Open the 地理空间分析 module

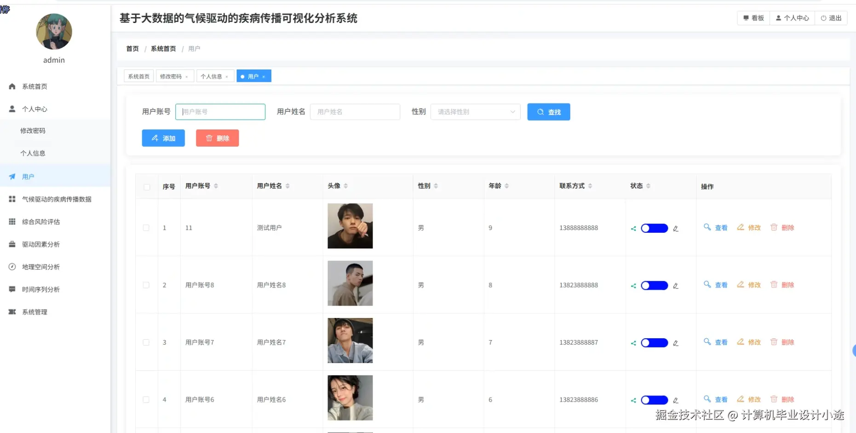tap(40, 266)
